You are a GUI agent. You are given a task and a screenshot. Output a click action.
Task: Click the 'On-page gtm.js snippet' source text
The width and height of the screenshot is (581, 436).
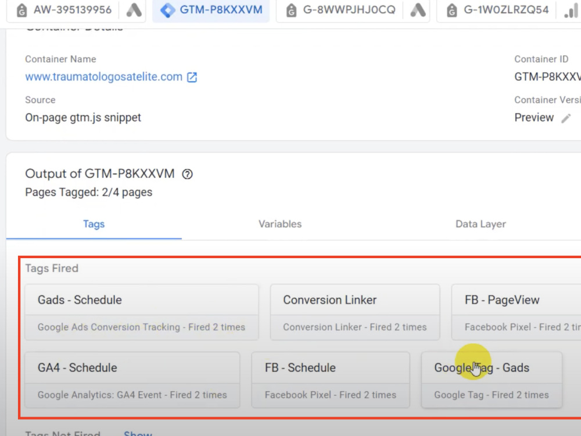click(83, 117)
